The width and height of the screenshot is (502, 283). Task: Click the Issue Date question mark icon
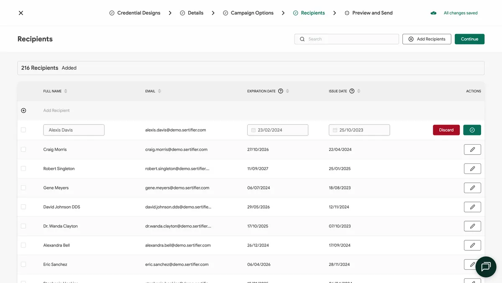point(351,91)
